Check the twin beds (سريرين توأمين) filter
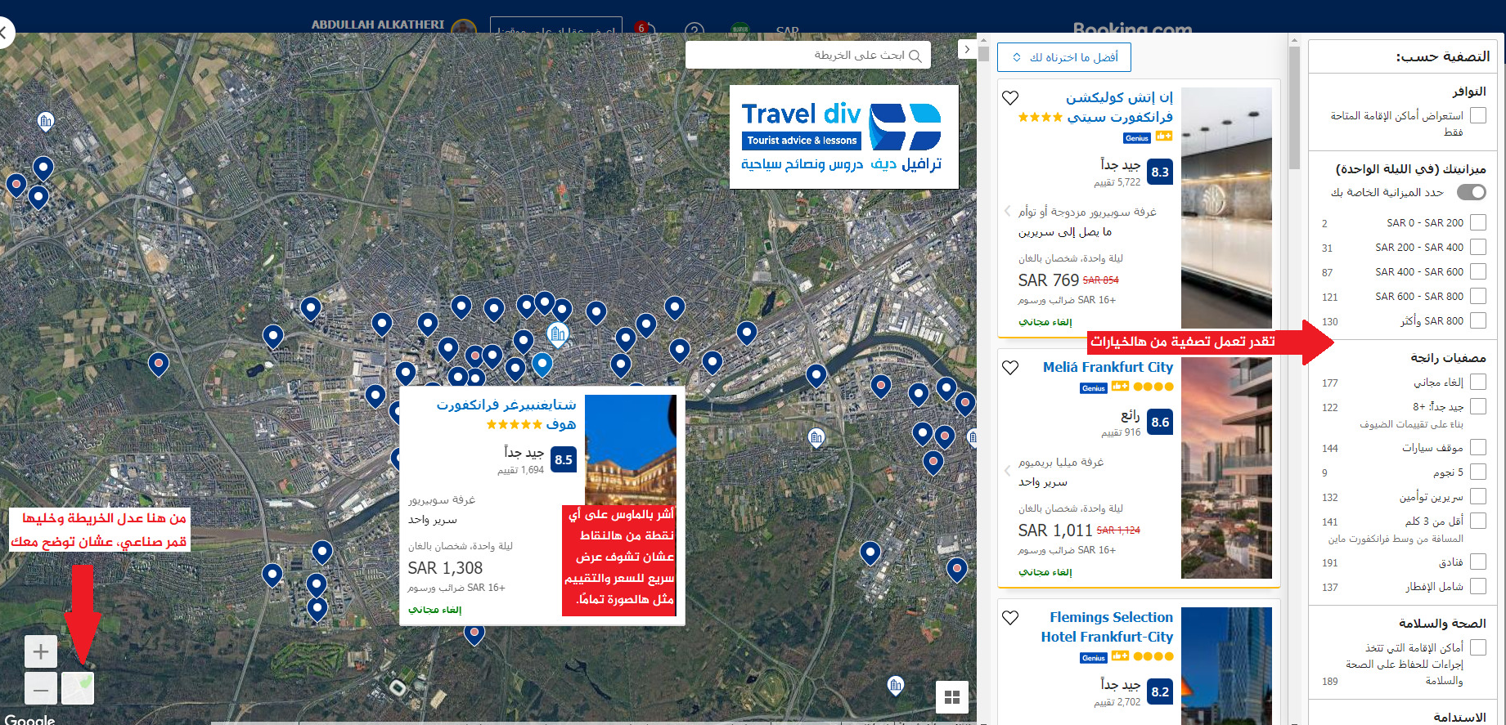The width and height of the screenshot is (1506, 725). [1478, 496]
